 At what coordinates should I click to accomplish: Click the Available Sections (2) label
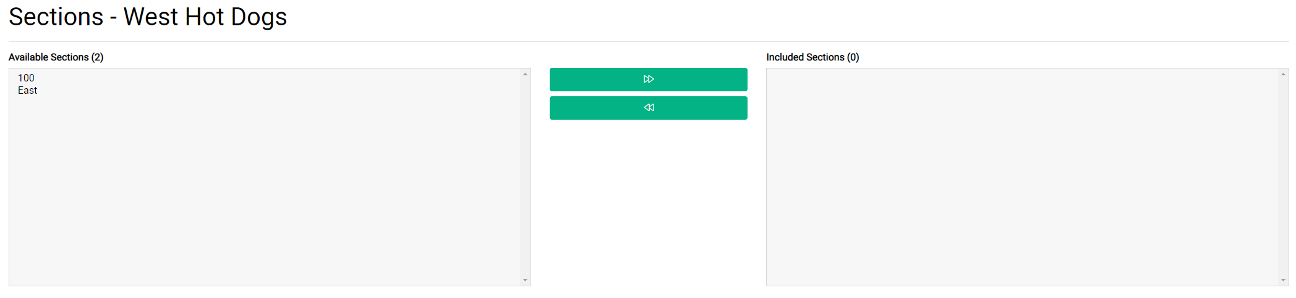[x=56, y=57]
